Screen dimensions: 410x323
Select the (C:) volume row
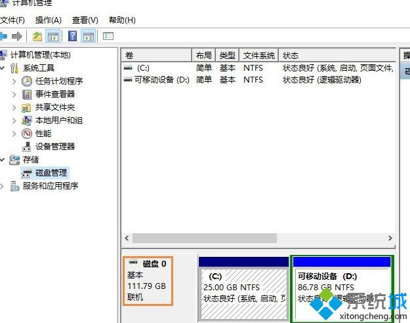point(258,68)
